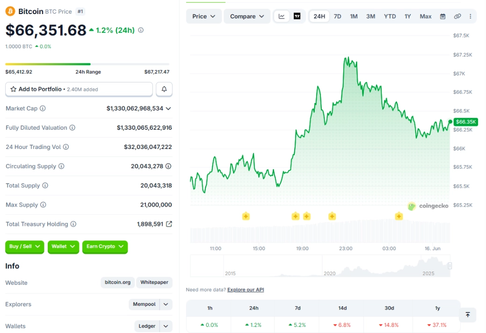Open Market Cap info icon
Screen dimensions: 486x333
(x=43, y=108)
